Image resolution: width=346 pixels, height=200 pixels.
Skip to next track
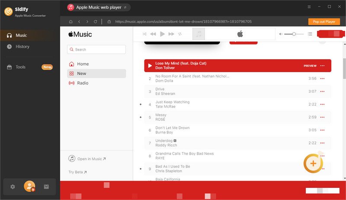[x=171, y=34]
